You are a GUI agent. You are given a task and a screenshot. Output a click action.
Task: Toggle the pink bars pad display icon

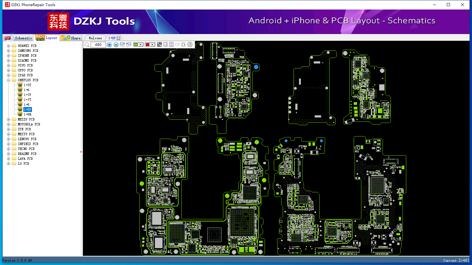click(x=171, y=45)
